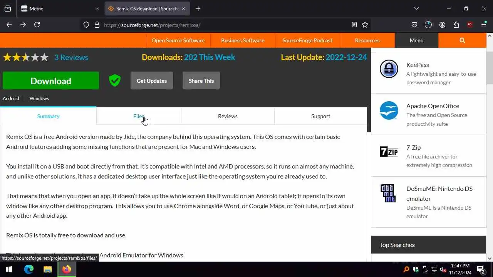Click the Get Updates button
This screenshot has height=277, width=493.
point(152,81)
